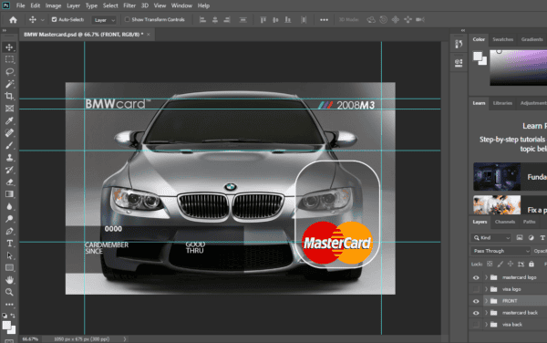Select the Zoom tool
Viewport: 547px width, 343px height.
click(9, 292)
